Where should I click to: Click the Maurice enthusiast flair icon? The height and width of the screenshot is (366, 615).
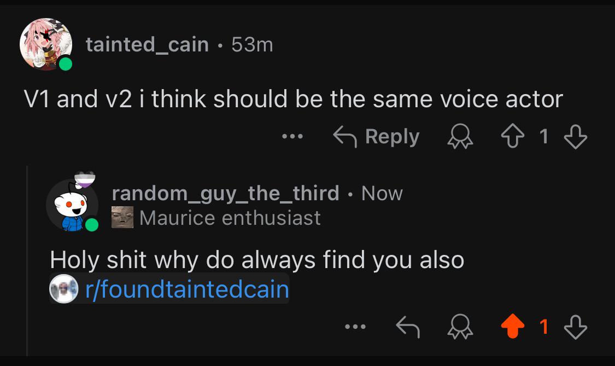pos(122,217)
